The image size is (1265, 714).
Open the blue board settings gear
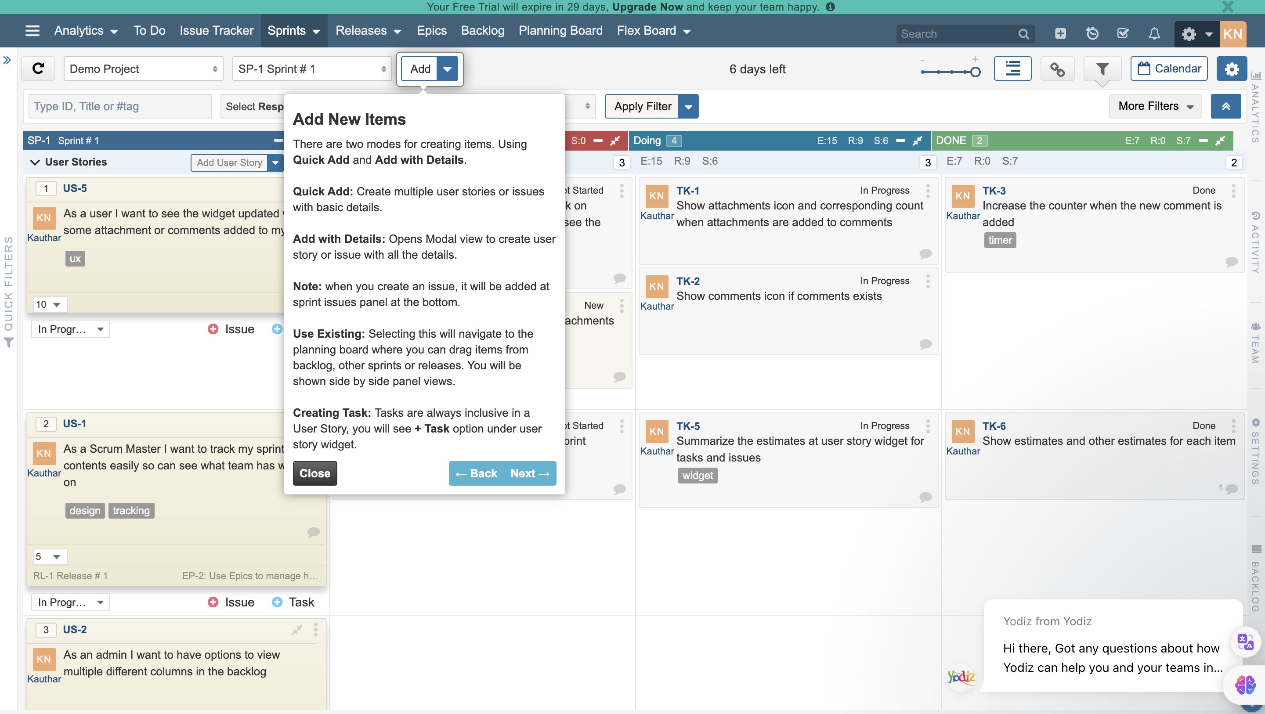(x=1231, y=69)
